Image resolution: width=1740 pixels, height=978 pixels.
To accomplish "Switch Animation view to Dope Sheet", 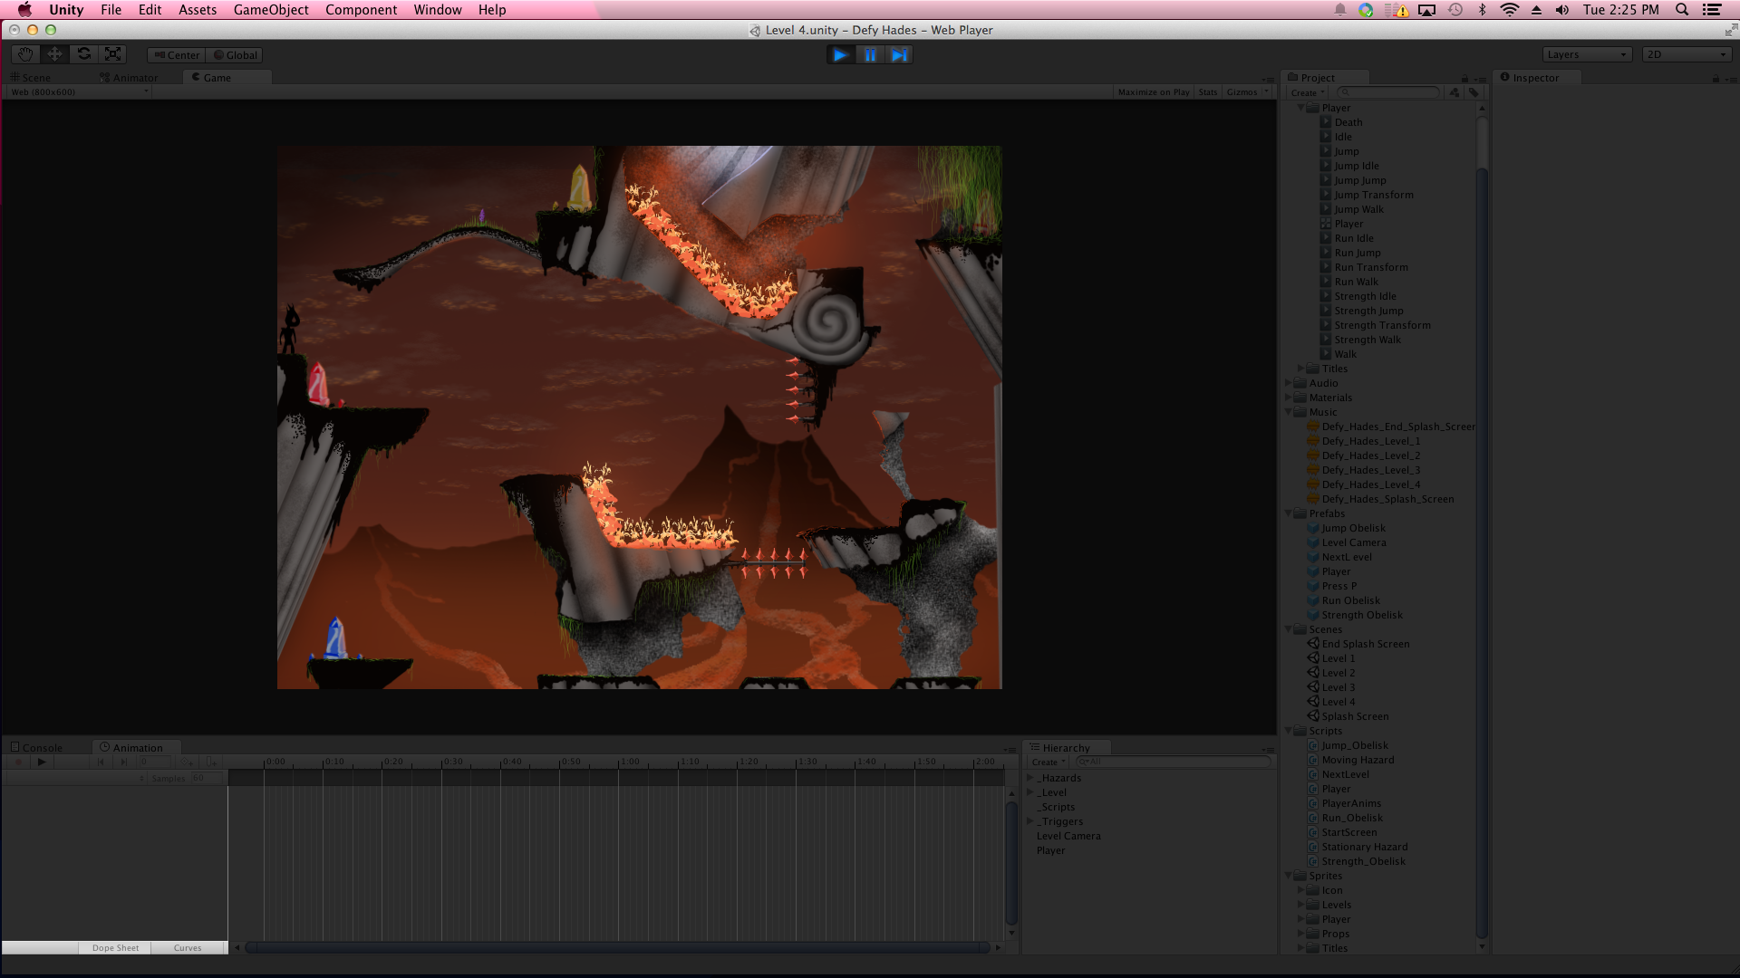I will point(115,948).
